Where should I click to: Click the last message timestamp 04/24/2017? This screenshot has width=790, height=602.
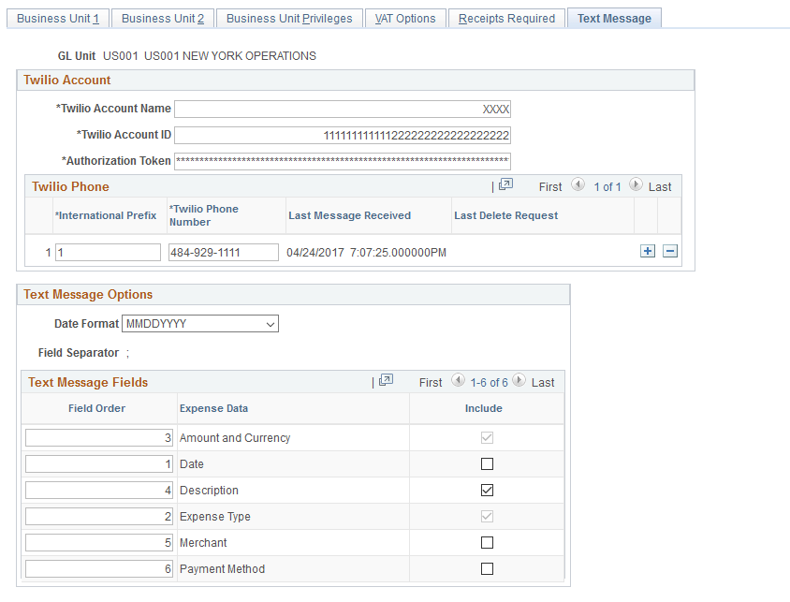pyautogui.click(x=366, y=253)
